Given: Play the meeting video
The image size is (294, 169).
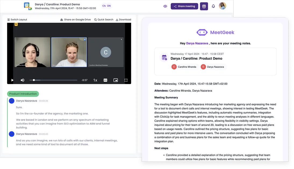Looking at the screenshot, I should click(x=12, y=80).
